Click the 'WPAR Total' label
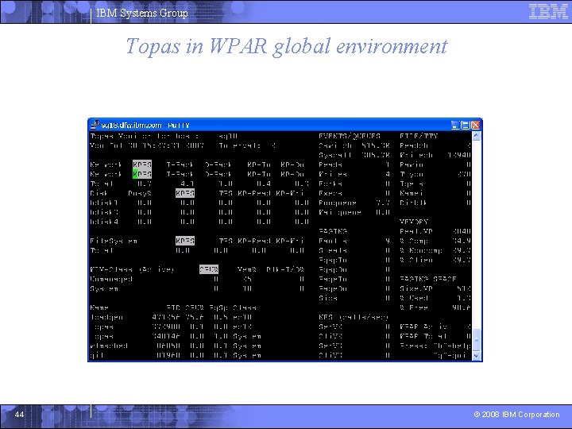This screenshot has width=572, height=429. click(423, 336)
